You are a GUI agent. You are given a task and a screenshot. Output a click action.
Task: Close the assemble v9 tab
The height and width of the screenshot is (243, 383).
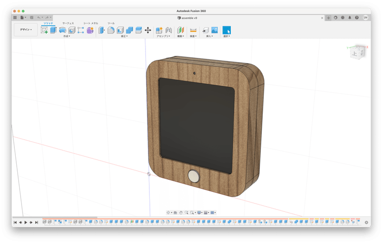[x=322, y=18]
